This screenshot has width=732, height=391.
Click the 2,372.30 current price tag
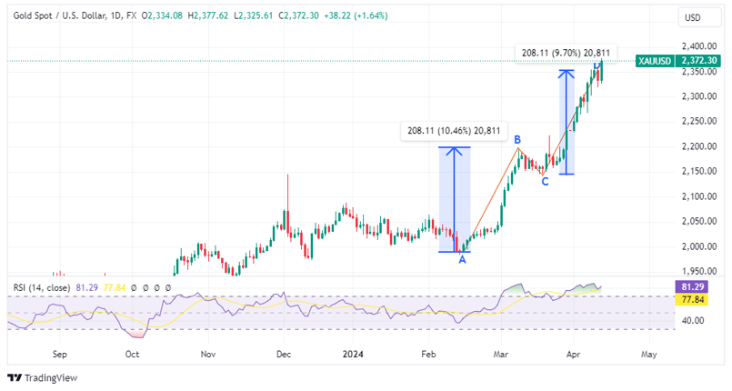pyautogui.click(x=699, y=61)
